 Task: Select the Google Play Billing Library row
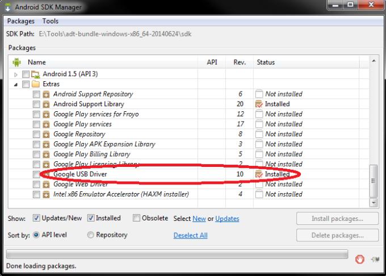click(x=188, y=154)
